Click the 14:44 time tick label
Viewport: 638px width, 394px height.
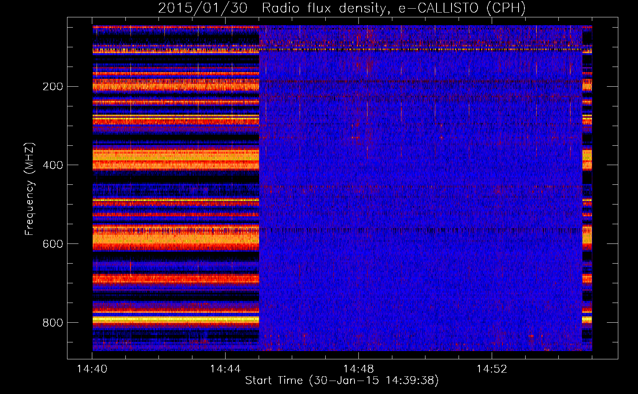click(x=225, y=369)
